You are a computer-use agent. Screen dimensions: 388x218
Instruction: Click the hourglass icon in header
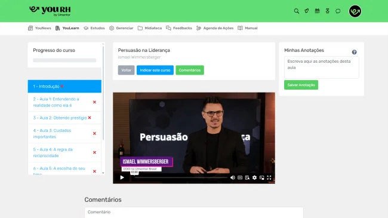pos(328,11)
